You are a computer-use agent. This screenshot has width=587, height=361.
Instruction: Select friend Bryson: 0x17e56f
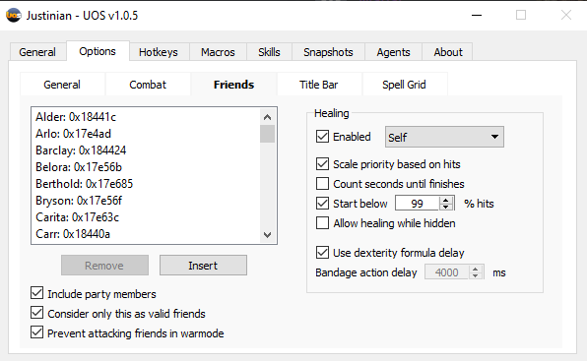(146, 201)
